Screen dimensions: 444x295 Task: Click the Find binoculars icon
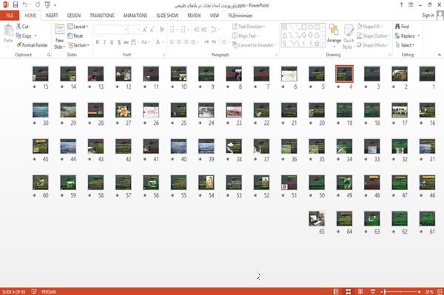click(397, 27)
